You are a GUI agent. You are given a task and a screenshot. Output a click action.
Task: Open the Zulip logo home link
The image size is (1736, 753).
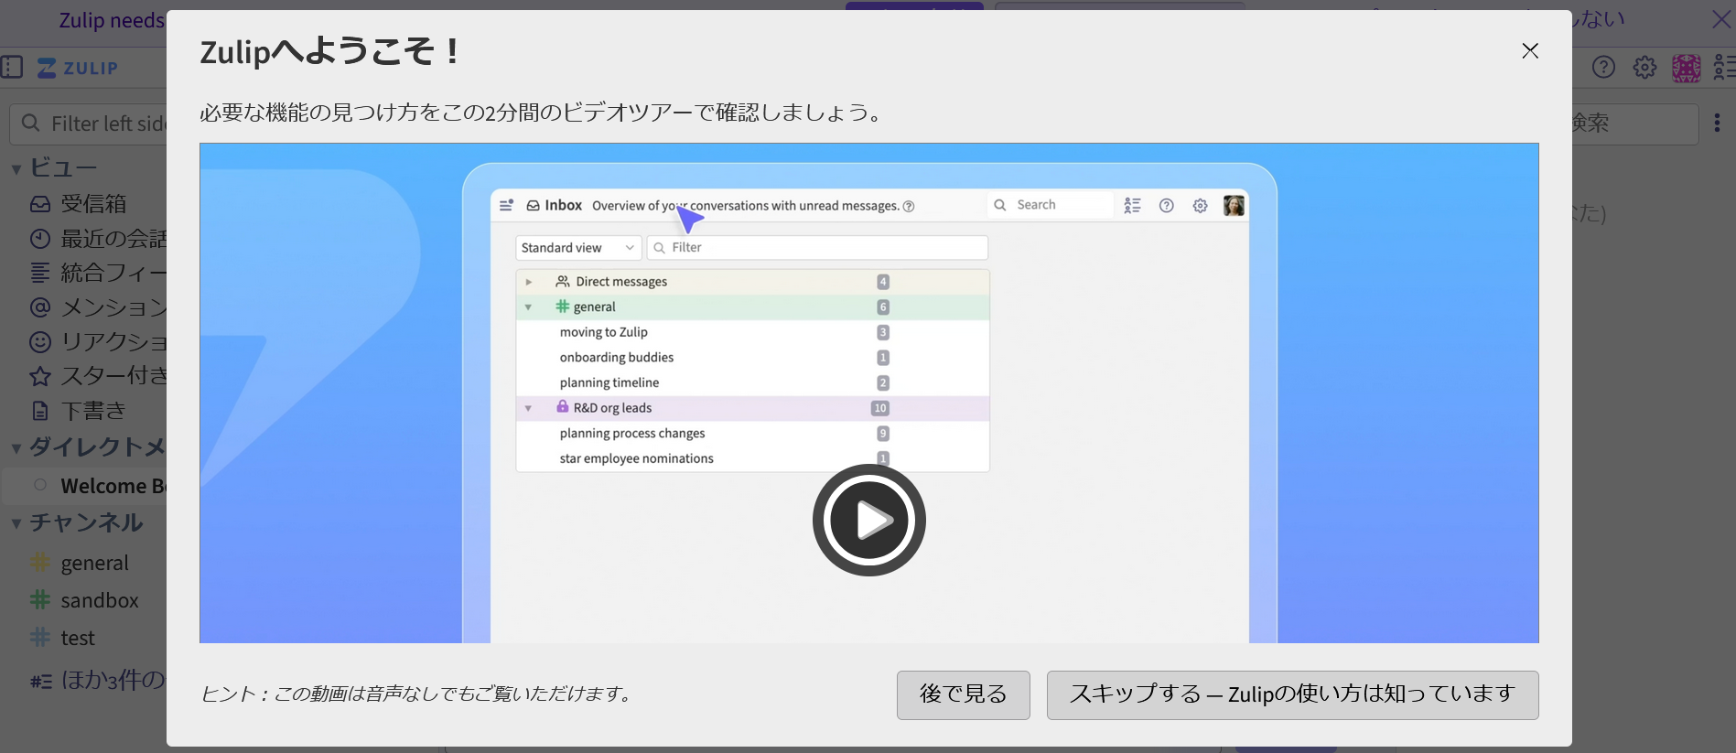(78, 68)
